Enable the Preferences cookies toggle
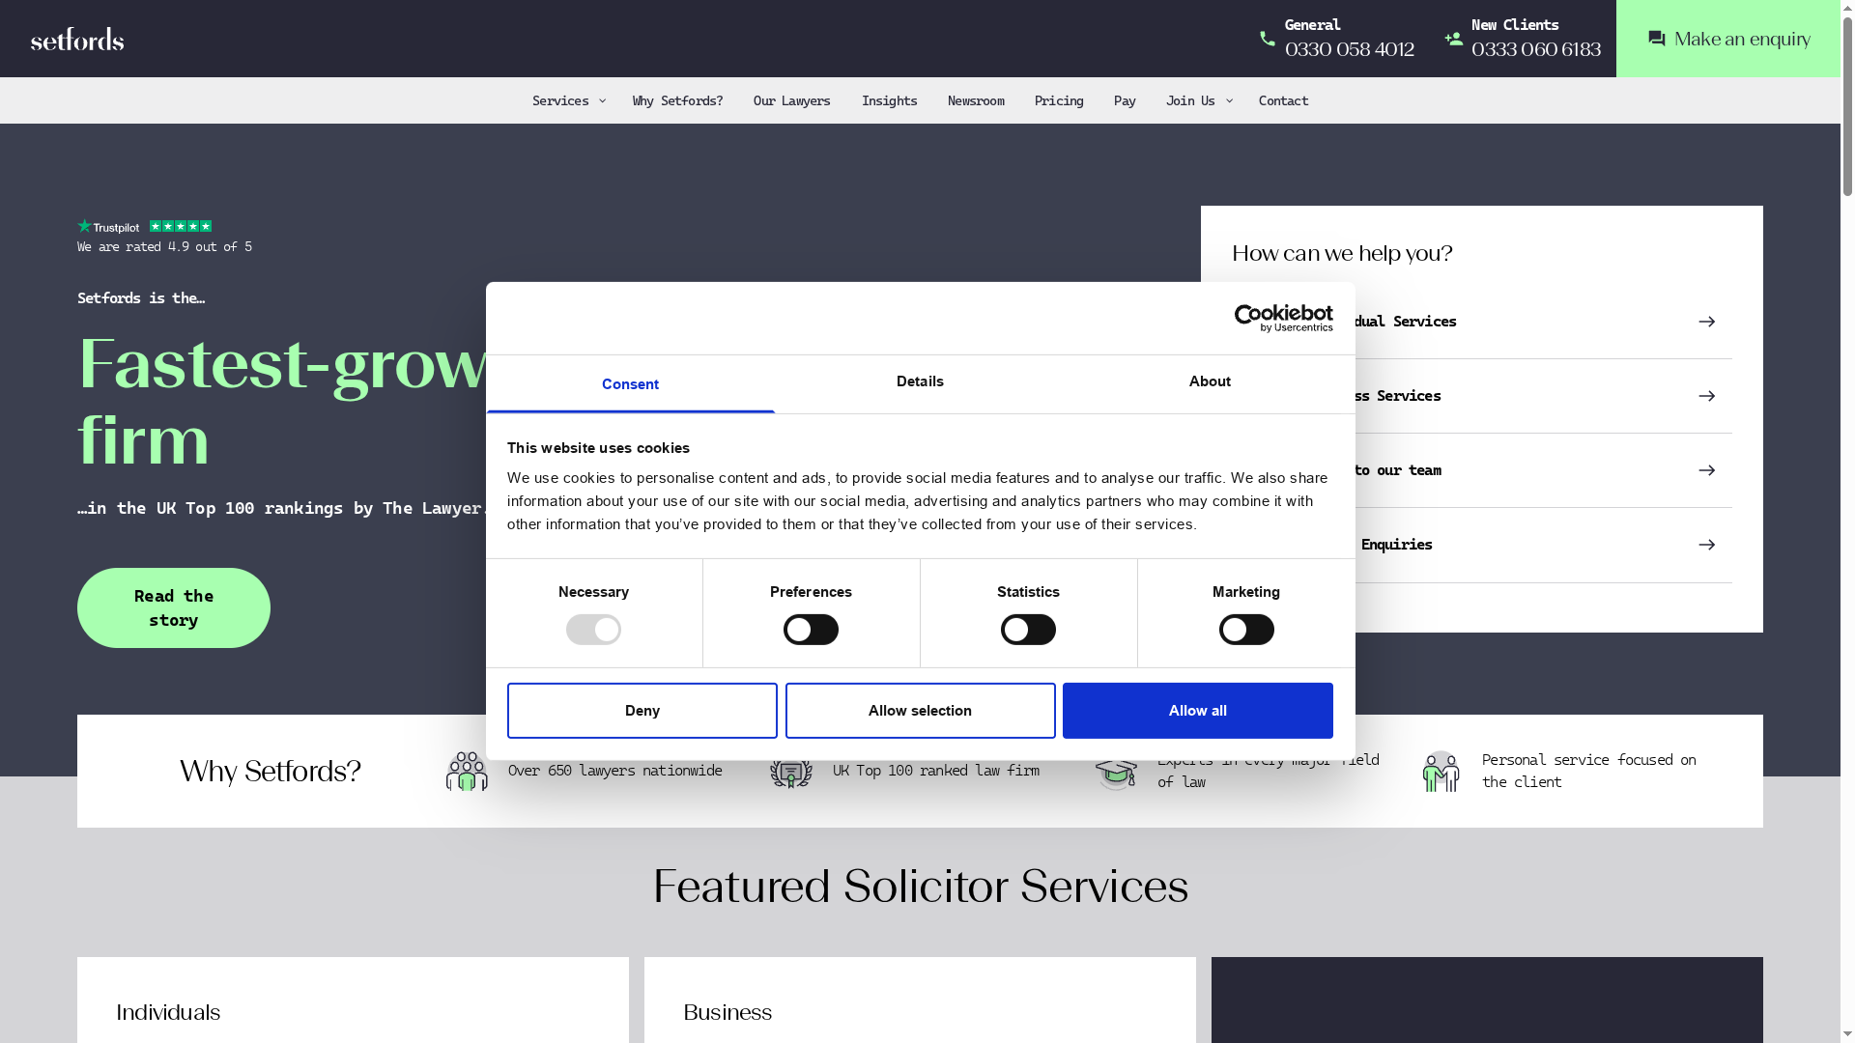The image size is (1855, 1043). (x=811, y=629)
